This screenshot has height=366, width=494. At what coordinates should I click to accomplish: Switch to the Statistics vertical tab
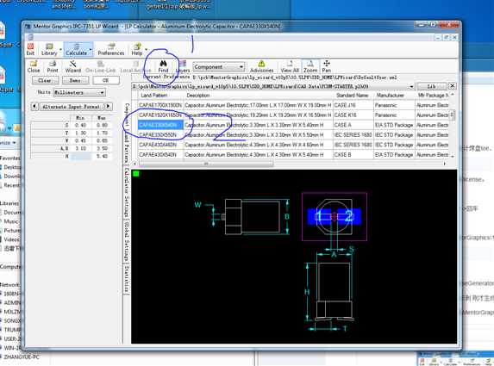point(126,279)
